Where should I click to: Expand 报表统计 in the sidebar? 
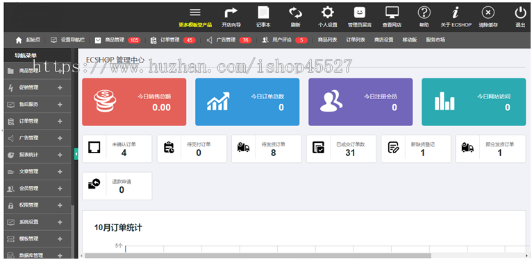click(x=60, y=155)
